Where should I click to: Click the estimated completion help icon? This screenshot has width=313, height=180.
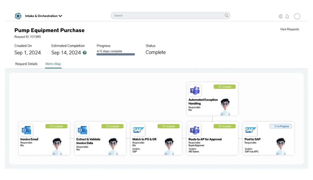click(85, 53)
